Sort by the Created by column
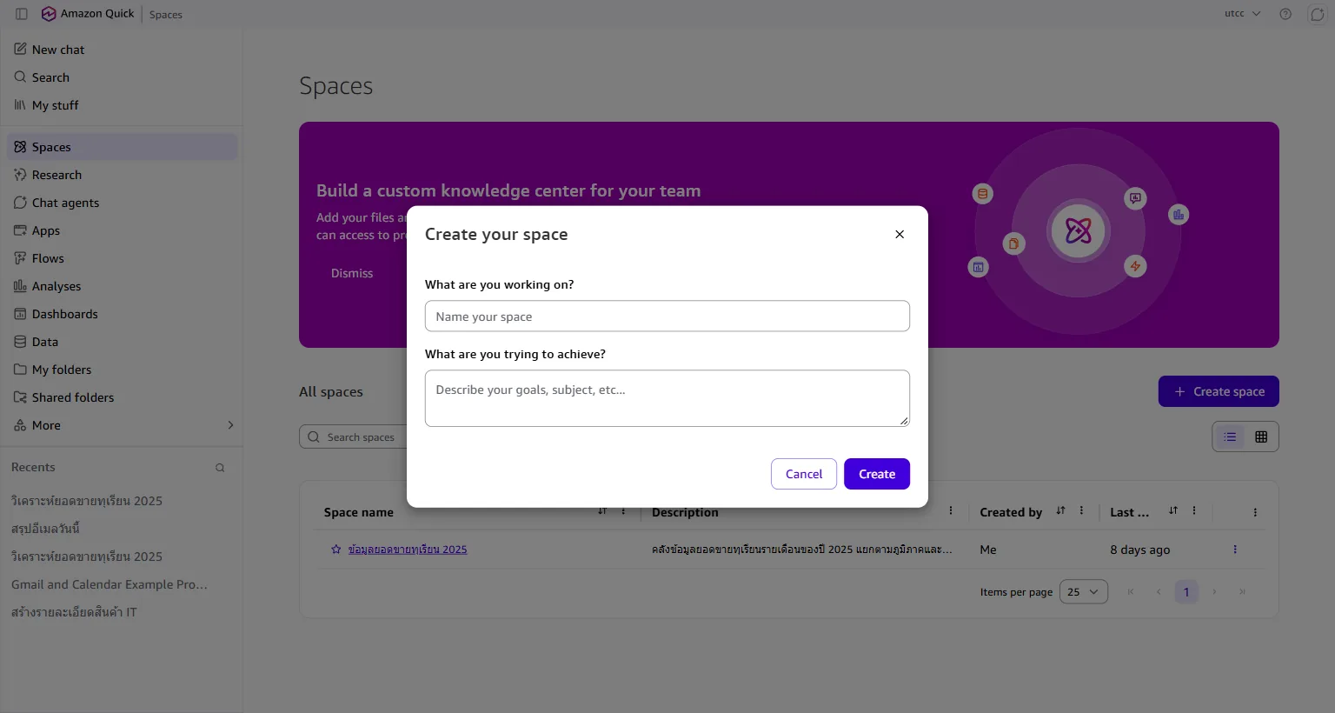Screen dimensions: 1335x713 [1060, 511]
